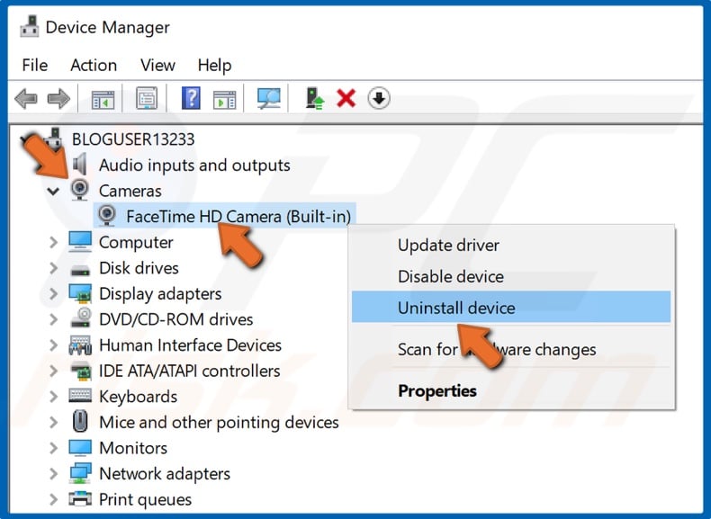Select the Network adapters label
The height and width of the screenshot is (519, 711).
[165, 474]
